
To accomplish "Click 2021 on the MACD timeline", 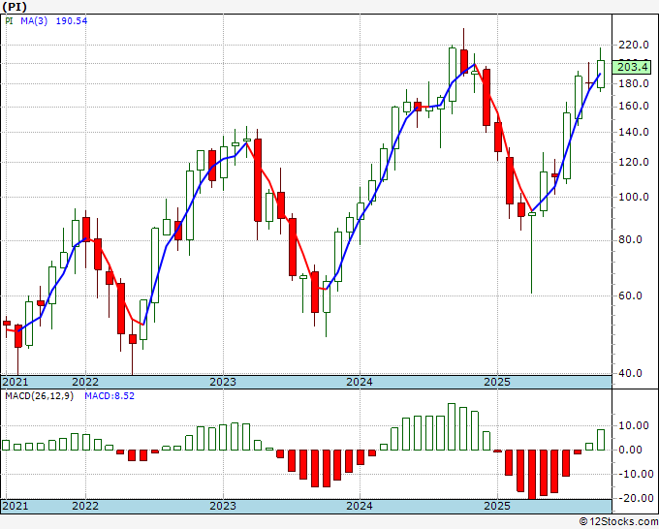I will [16, 506].
